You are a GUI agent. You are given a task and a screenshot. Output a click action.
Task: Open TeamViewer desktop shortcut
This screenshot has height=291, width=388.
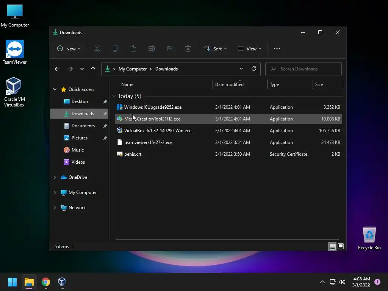(15, 52)
